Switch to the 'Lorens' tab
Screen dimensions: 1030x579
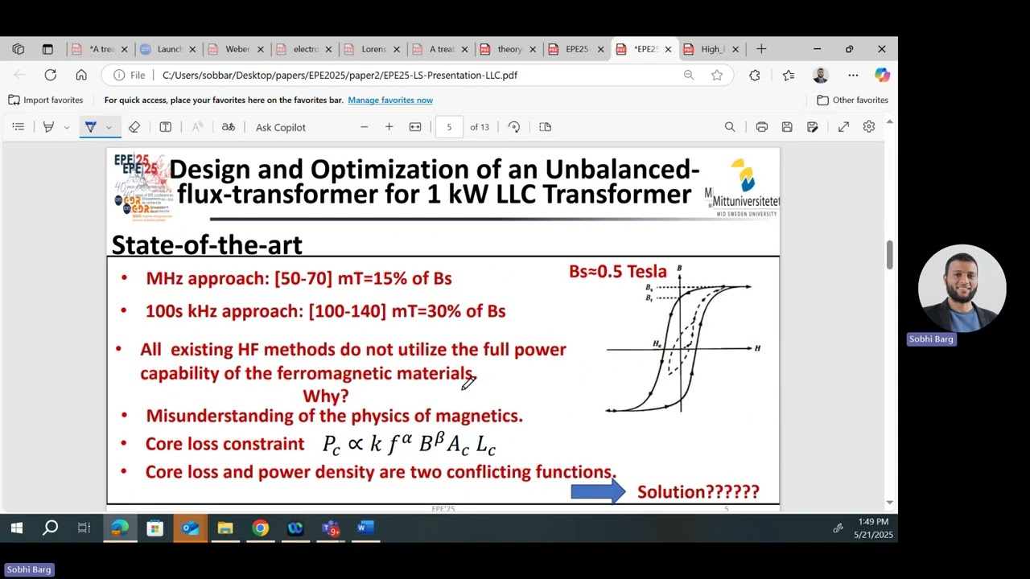[x=373, y=49]
